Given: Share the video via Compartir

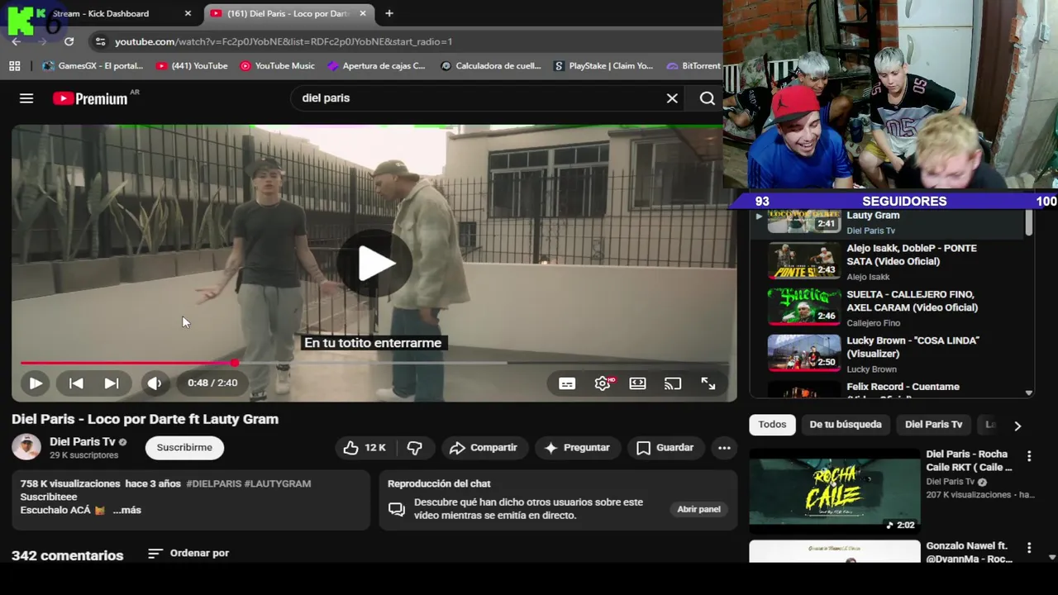Looking at the screenshot, I should 484,448.
